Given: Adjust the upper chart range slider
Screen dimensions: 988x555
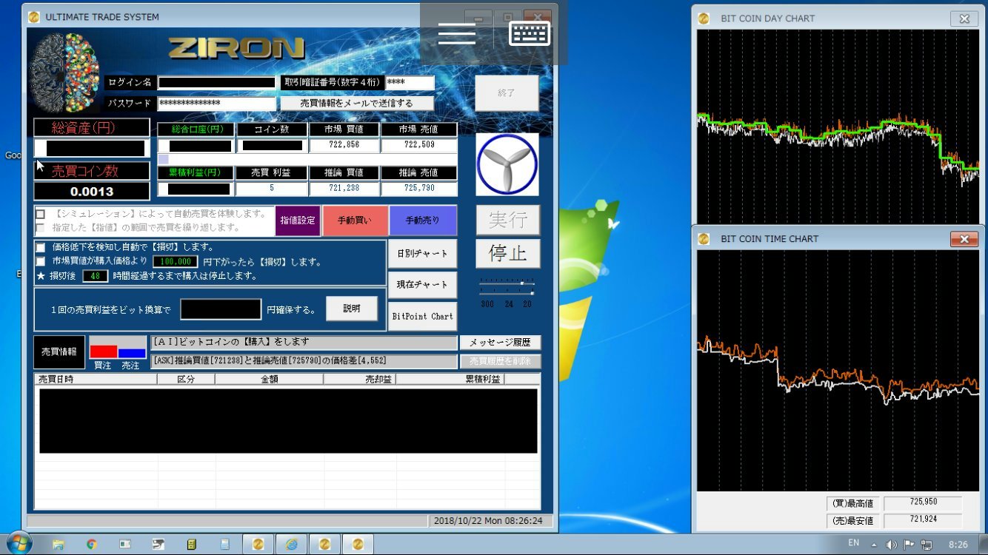Looking at the screenshot, I should coord(522,283).
